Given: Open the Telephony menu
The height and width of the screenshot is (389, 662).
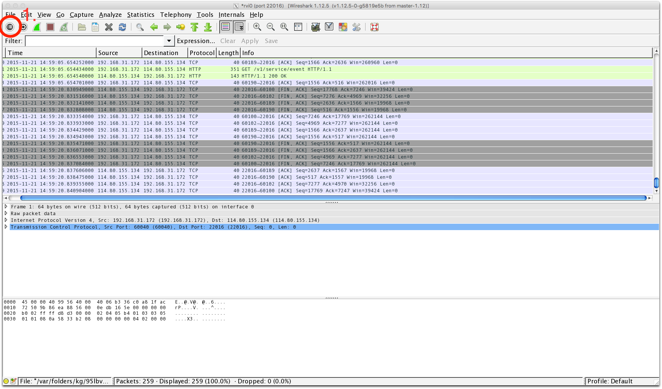Looking at the screenshot, I should (176, 15).
